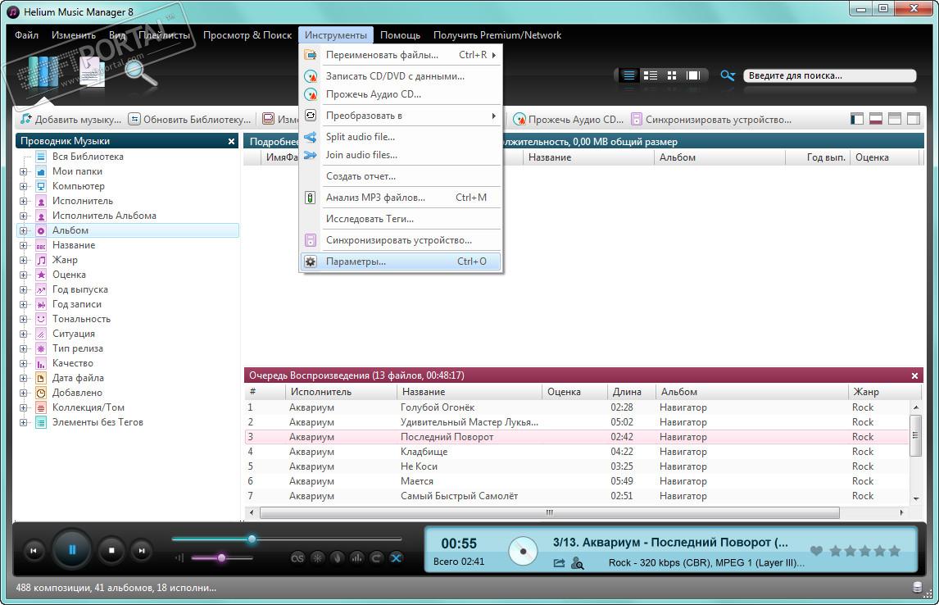Viewport: 939px width, 605px height.
Task: Skip to the previous track
Action: pos(34,551)
